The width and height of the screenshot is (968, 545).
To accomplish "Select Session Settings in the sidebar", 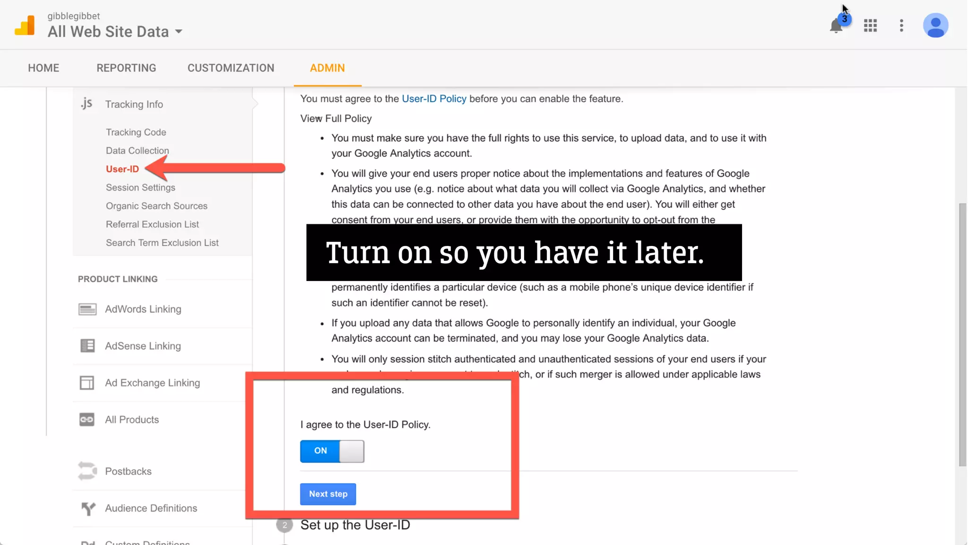I will (140, 187).
